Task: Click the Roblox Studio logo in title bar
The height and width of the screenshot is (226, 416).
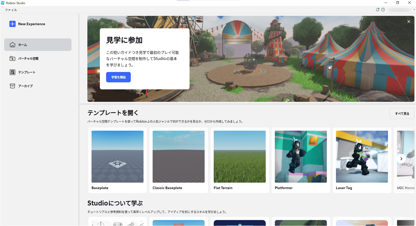Action: [3, 3]
